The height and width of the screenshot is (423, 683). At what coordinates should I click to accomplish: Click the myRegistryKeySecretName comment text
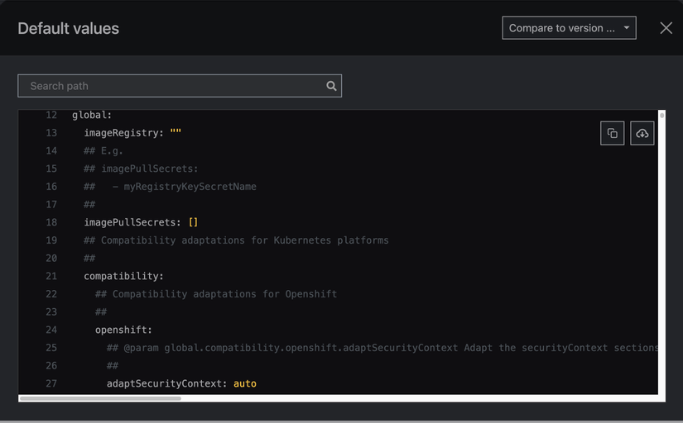(x=190, y=187)
